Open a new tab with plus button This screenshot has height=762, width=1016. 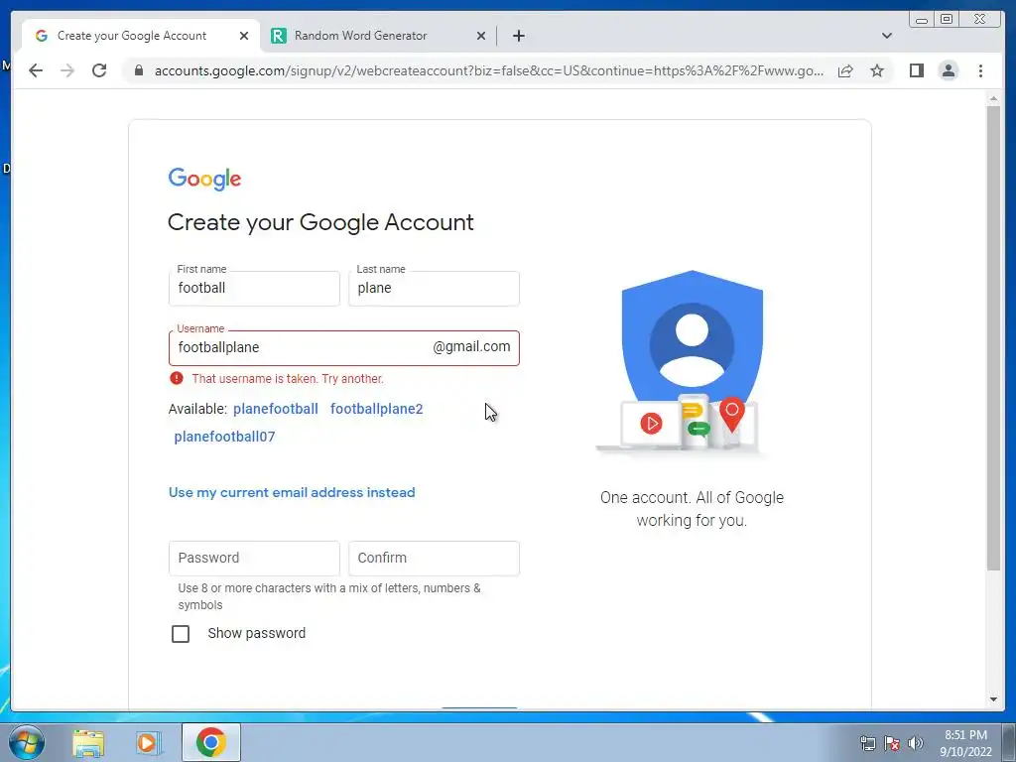[x=518, y=36]
